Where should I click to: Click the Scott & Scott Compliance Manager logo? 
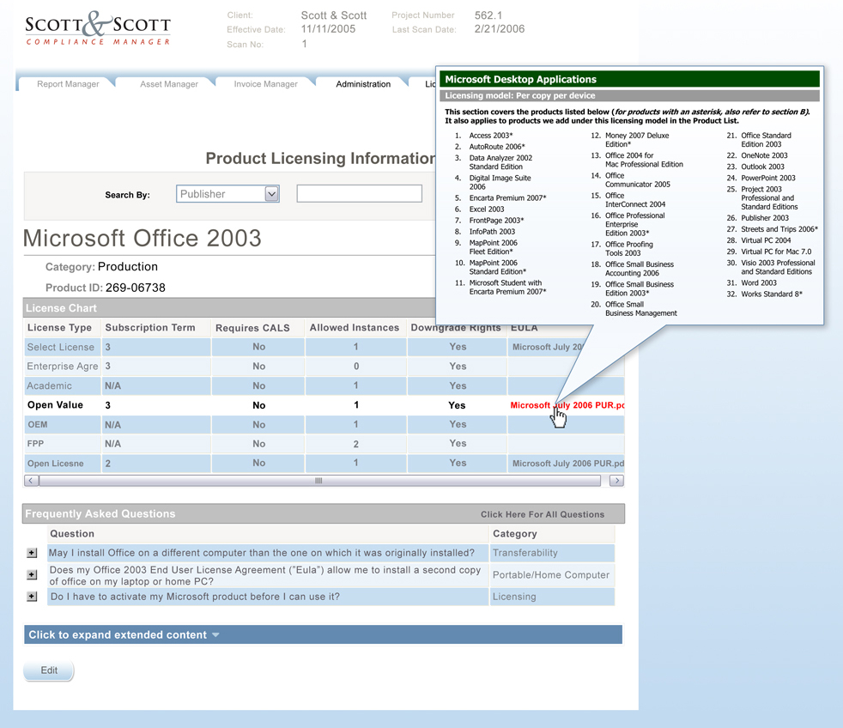point(98,28)
